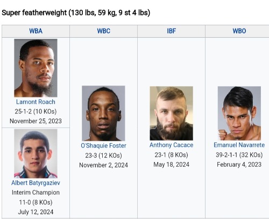The width and height of the screenshot is (269, 219).
Task: Open the WBA header link
Action: 36,31
